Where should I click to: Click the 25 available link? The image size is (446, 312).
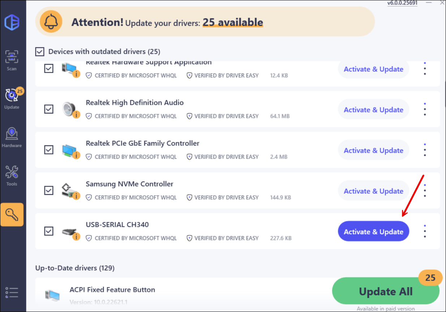pyautogui.click(x=232, y=22)
